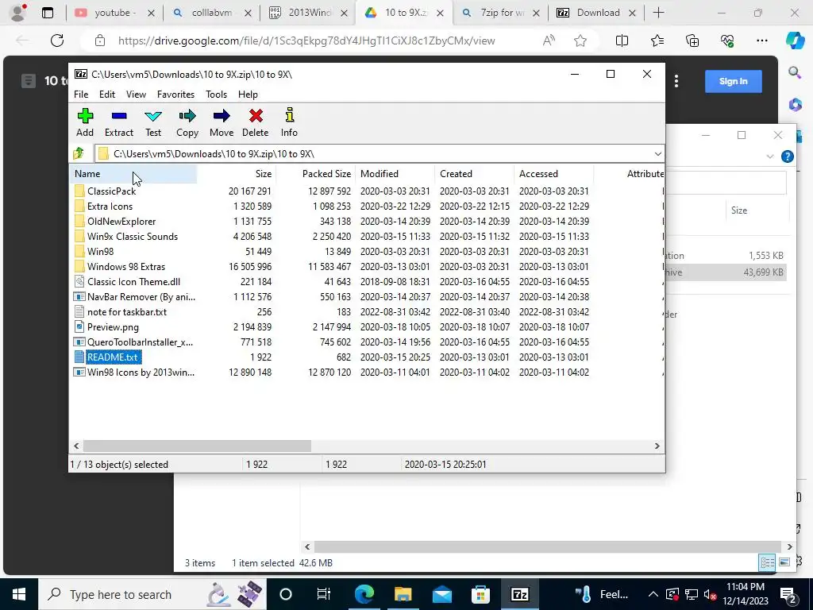This screenshot has width=813, height=610.
Task: Add page to favorites star icon
Action: click(x=580, y=41)
